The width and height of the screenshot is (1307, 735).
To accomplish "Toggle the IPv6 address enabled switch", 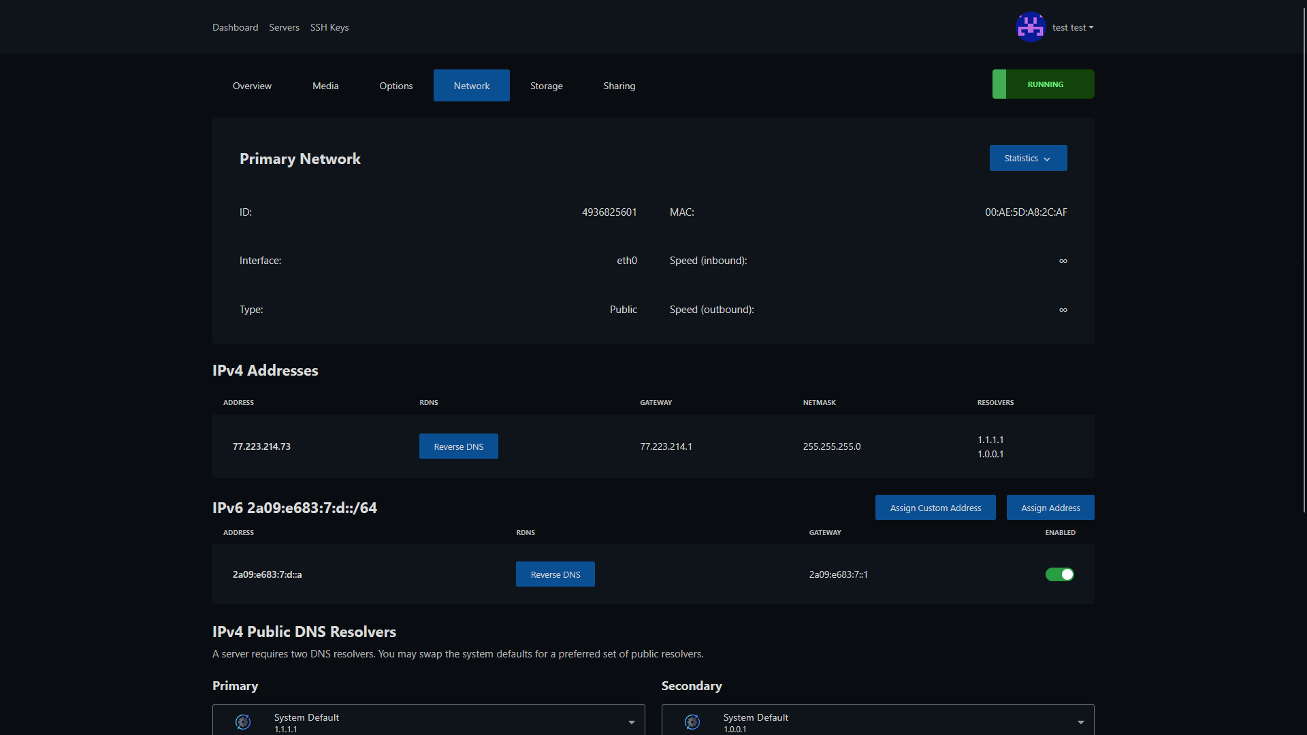I will coord(1060,574).
